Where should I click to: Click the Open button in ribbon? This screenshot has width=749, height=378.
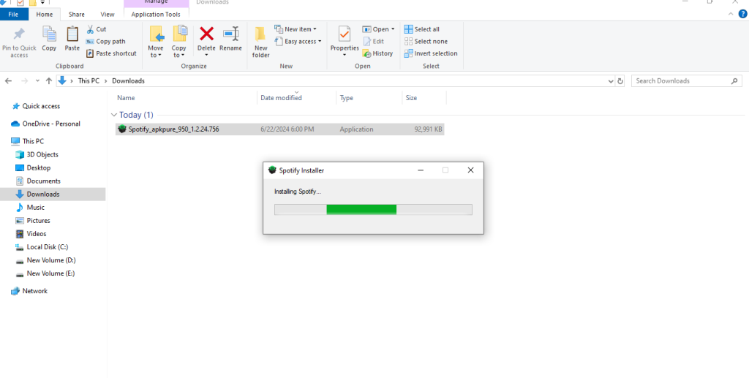(x=378, y=29)
